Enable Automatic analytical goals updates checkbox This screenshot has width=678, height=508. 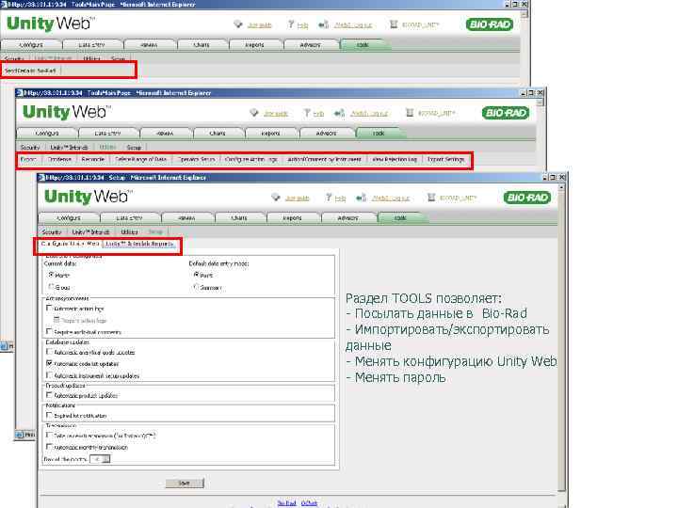pyautogui.click(x=49, y=352)
